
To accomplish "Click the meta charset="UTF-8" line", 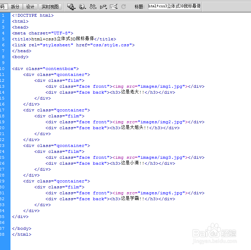I will coord(43,33).
